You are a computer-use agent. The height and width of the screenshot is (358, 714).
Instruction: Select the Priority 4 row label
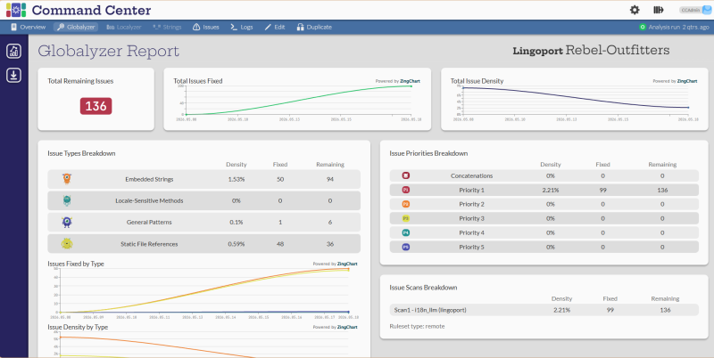(x=472, y=233)
